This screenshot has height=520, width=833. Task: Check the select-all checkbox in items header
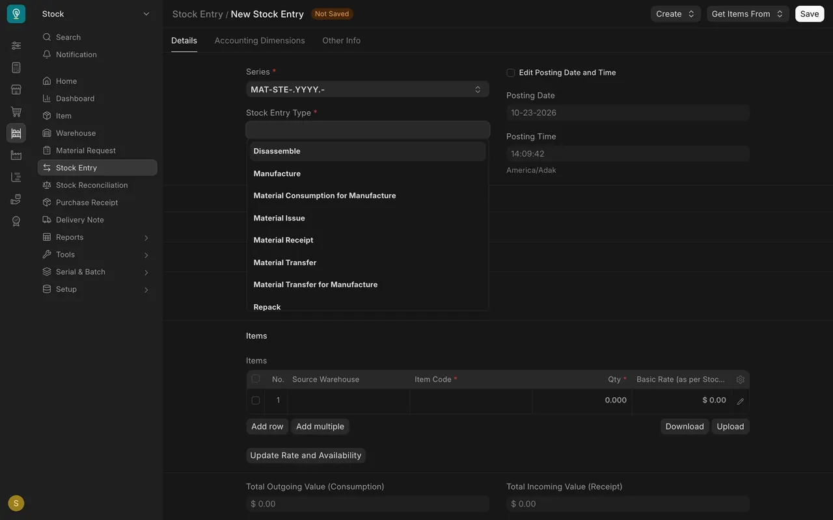click(x=256, y=379)
